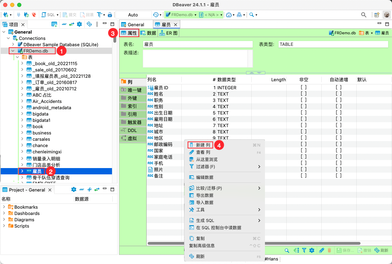Image resolution: width=392 pixels, height=264 pixels.
Task: Toggle 非空 checkbox for 雇员ID row
Action: (303, 88)
